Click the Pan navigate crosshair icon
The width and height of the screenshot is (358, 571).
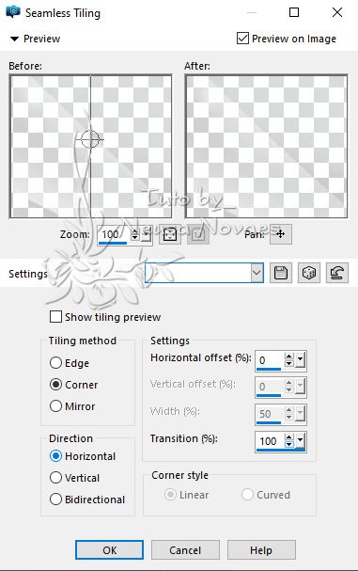[281, 234]
